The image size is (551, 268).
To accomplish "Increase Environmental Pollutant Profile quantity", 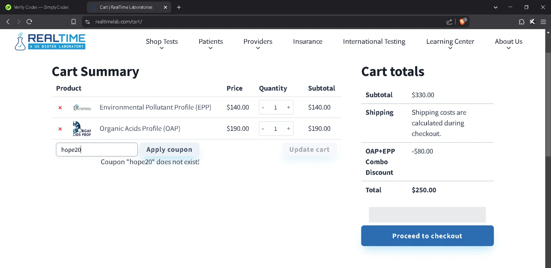I will [x=288, y=107].
